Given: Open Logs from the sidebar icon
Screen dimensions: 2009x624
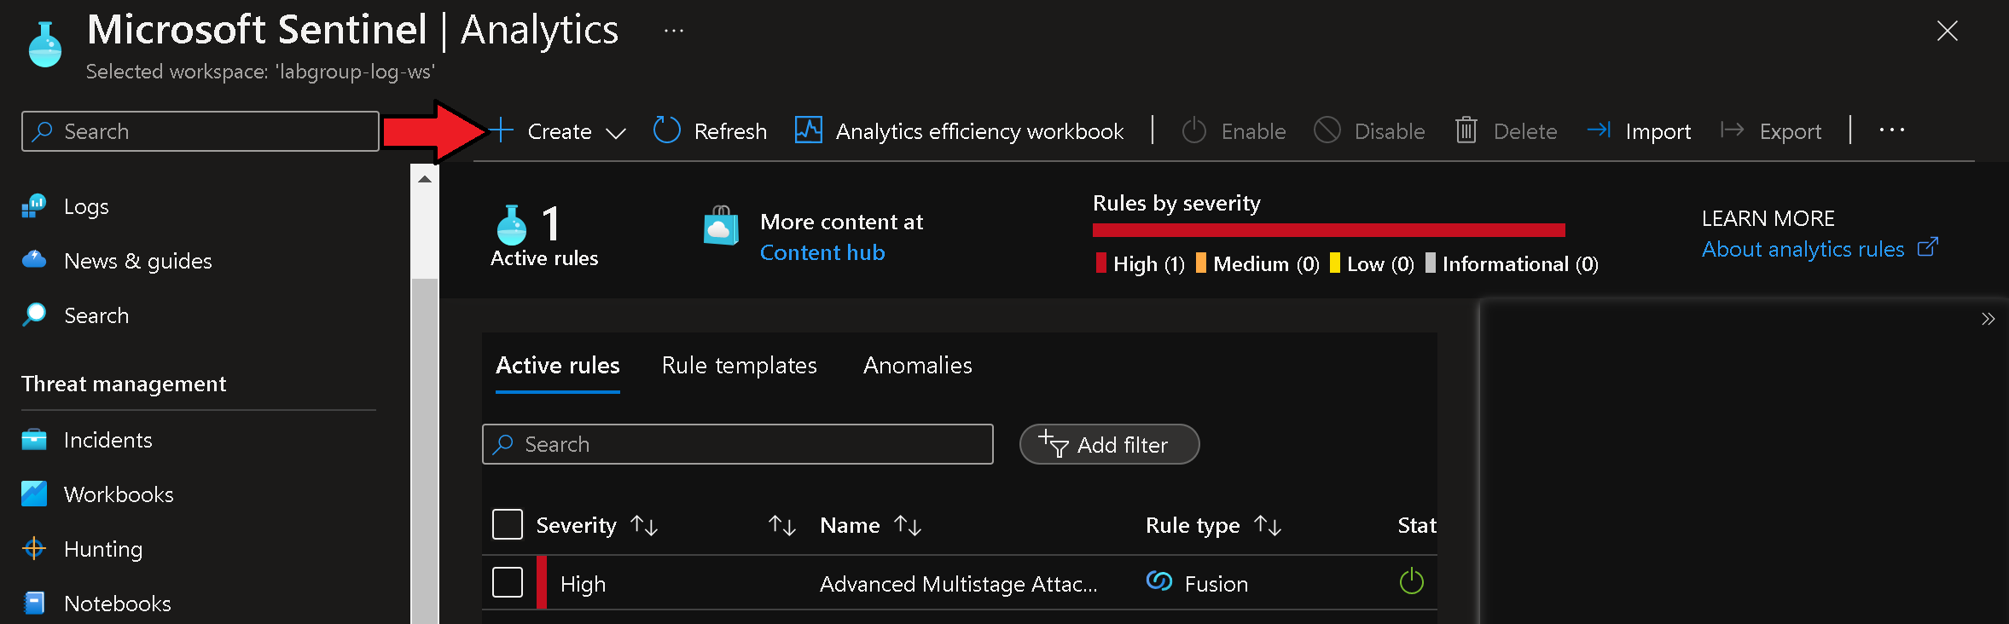Looking at the screenshot, I should (34, 206).
